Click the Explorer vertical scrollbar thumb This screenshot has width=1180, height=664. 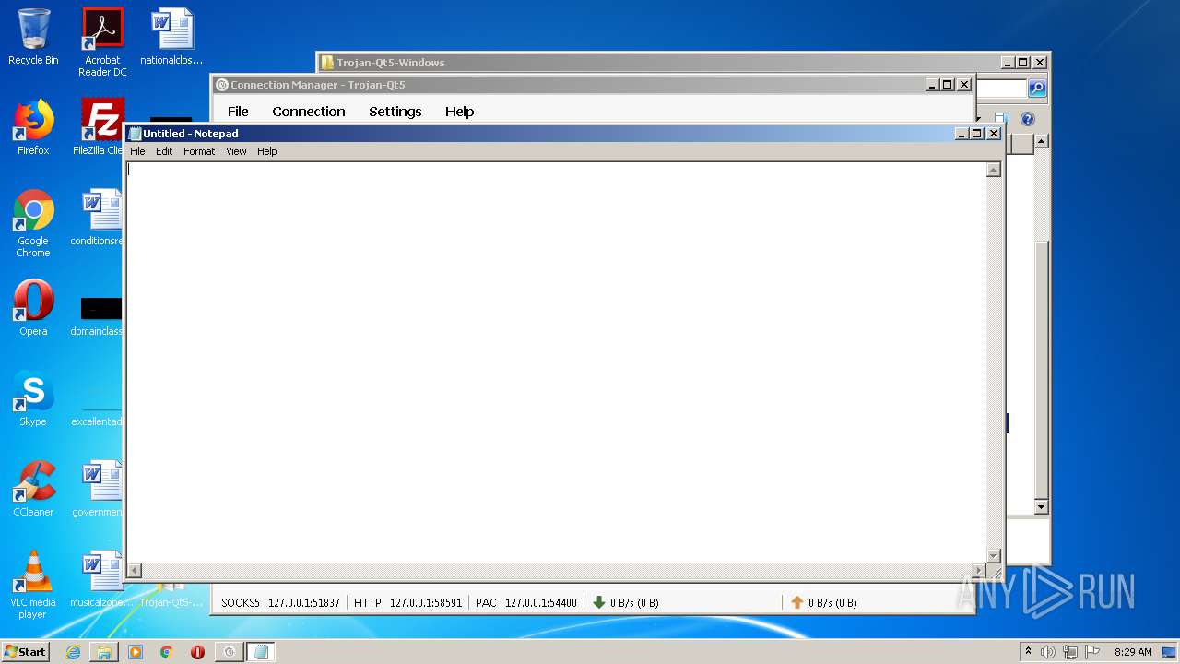[x=1042, y=369]
